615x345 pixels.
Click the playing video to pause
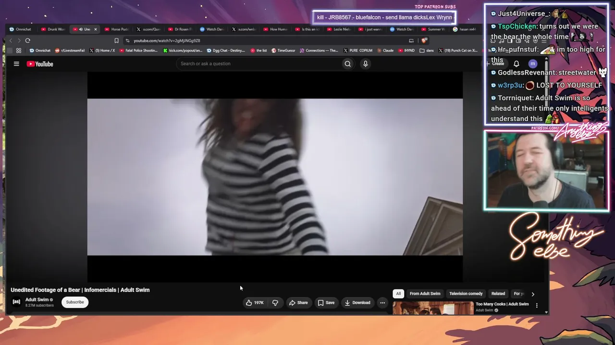pos(275,177)
